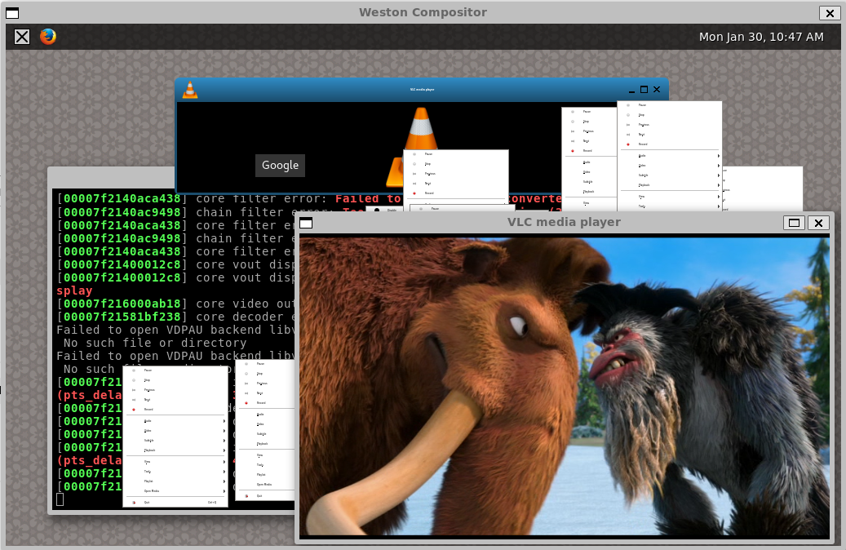
Task: Expand the Open Media submenu arrow in the Ctrl+Q menu
Action: pos(224,491)
